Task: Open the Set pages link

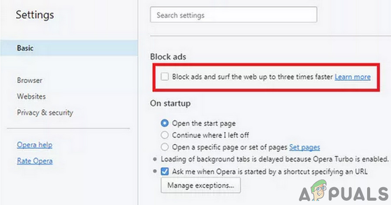Action: click(x=305, y=147)
